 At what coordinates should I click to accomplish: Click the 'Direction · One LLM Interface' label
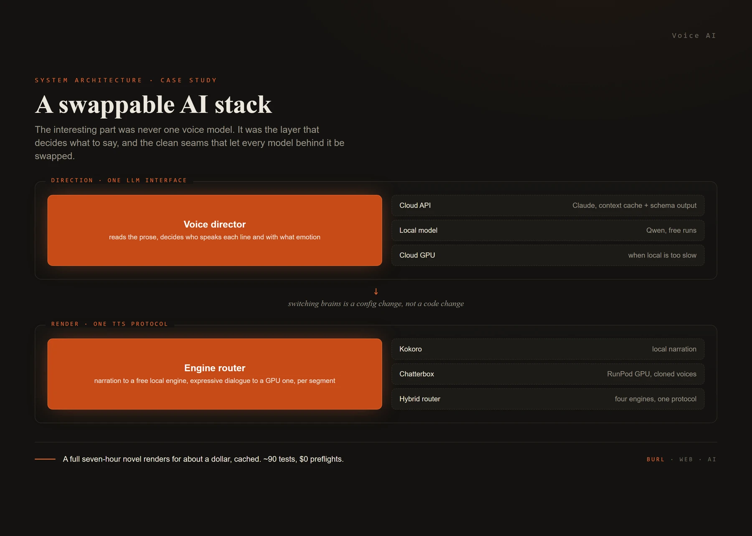(x=119, y=180)
